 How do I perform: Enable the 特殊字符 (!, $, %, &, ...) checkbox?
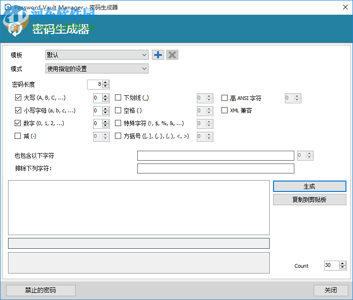tap(118, 123)
